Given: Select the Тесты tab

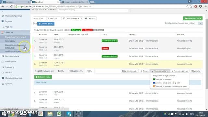Looking at the screenshot, I should 89,71.
